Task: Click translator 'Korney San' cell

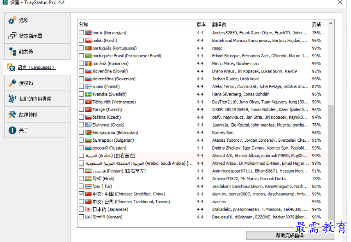Action: point(223,133)
